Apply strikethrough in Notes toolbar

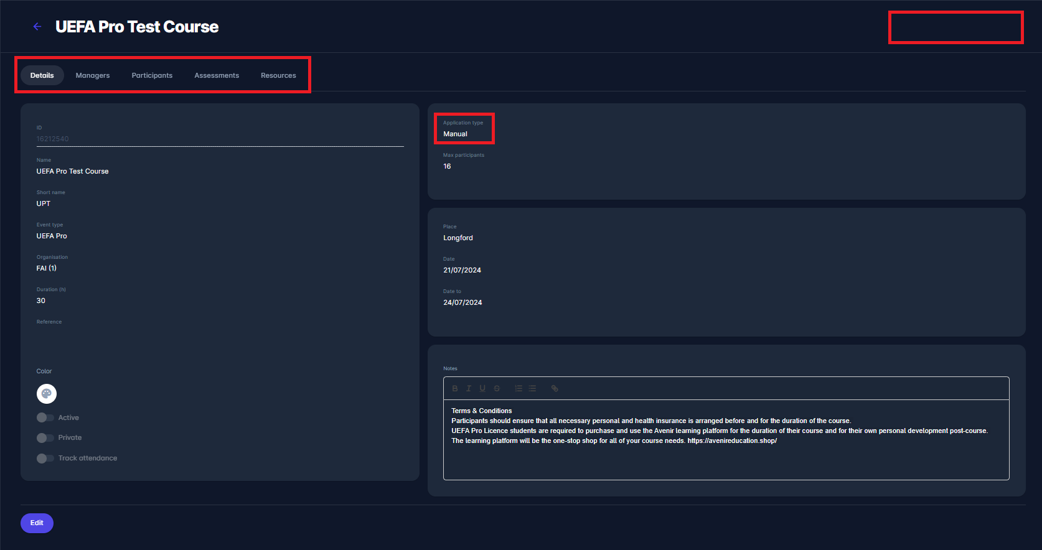click(x=497, y=388)
